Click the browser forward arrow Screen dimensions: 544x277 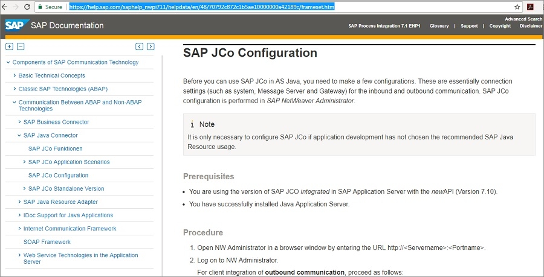(x=15, y=7)
